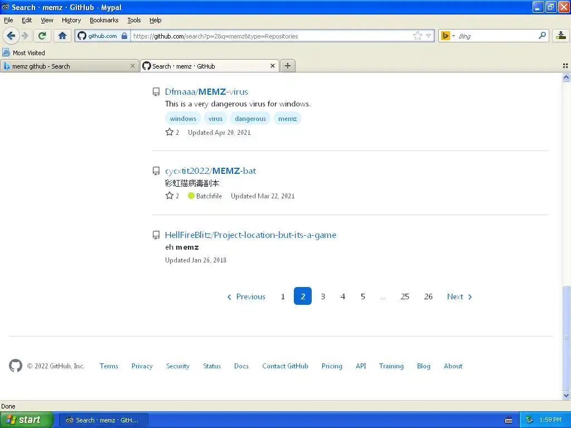Click the Most Visited bookmarks icon
This screenshot has height=428, width=571.
tap(6, 52)
